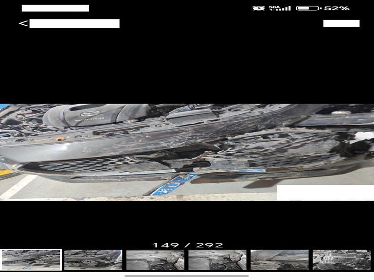This screenshot has width=374, height=280.
Task: Tap the home gesture bar at bottom
Action: click(x=187, y=276)
